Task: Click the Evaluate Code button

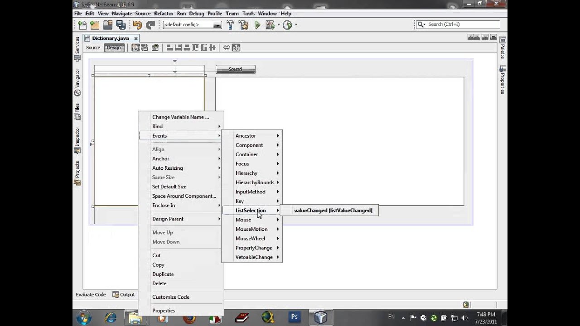Action: [91, 294]
